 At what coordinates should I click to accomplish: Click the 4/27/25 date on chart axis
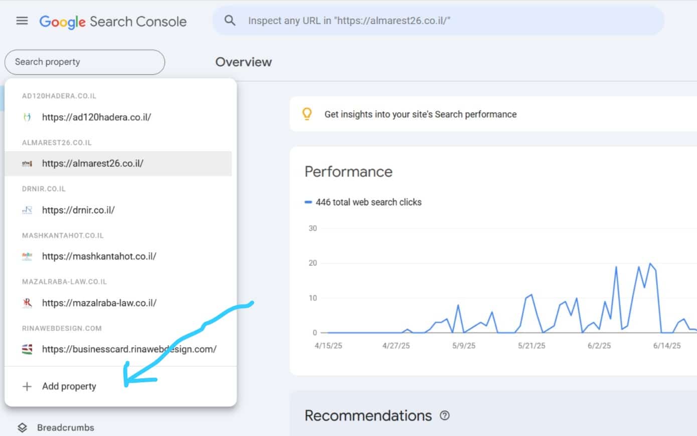tap(396, 346)
